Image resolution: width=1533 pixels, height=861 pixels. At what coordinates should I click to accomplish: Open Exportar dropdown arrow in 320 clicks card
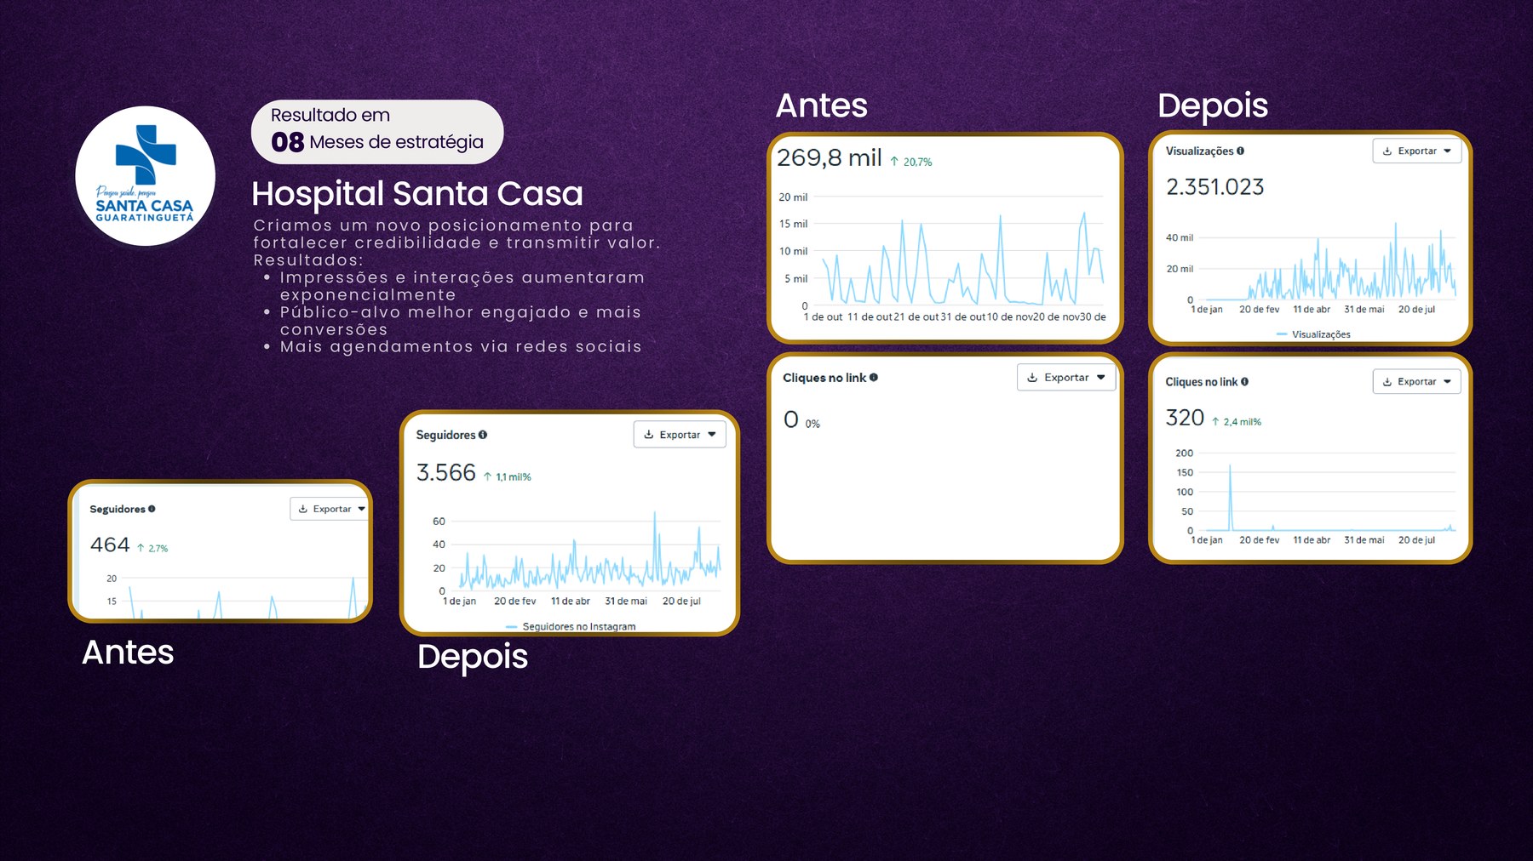pyautogui.click(x=1447, y=382)
